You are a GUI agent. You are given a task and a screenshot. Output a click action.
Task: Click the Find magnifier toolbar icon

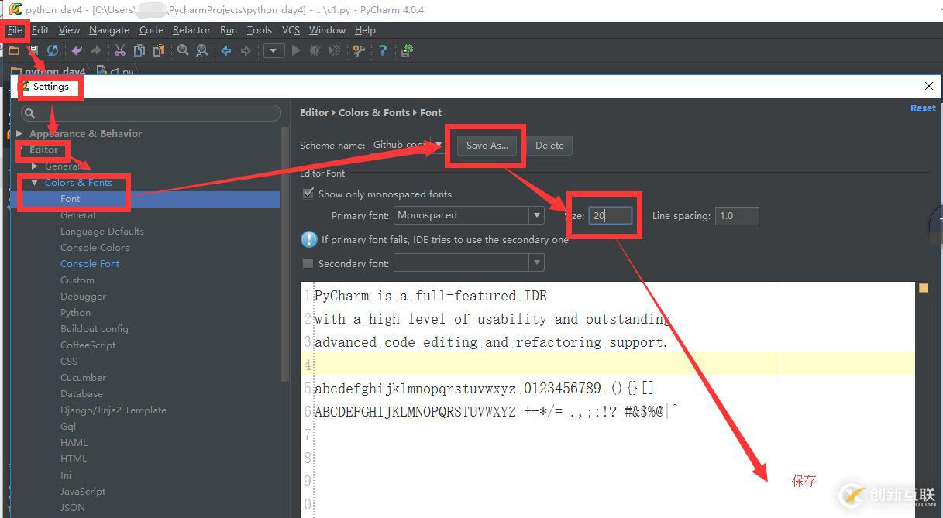pos(183,50)
